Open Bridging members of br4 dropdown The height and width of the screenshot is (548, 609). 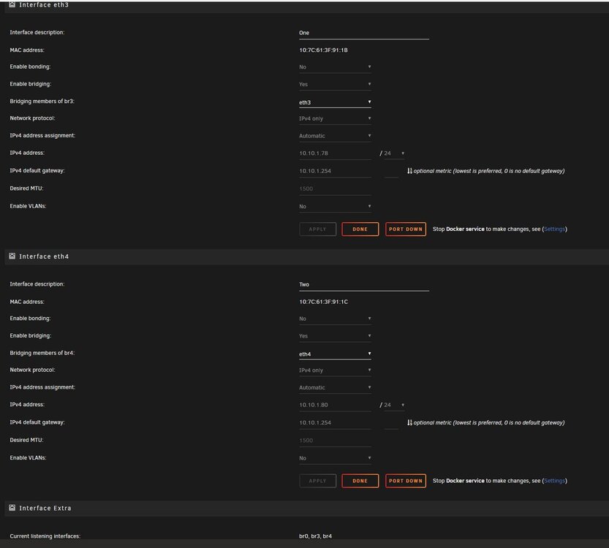click(x=335, y=354)
